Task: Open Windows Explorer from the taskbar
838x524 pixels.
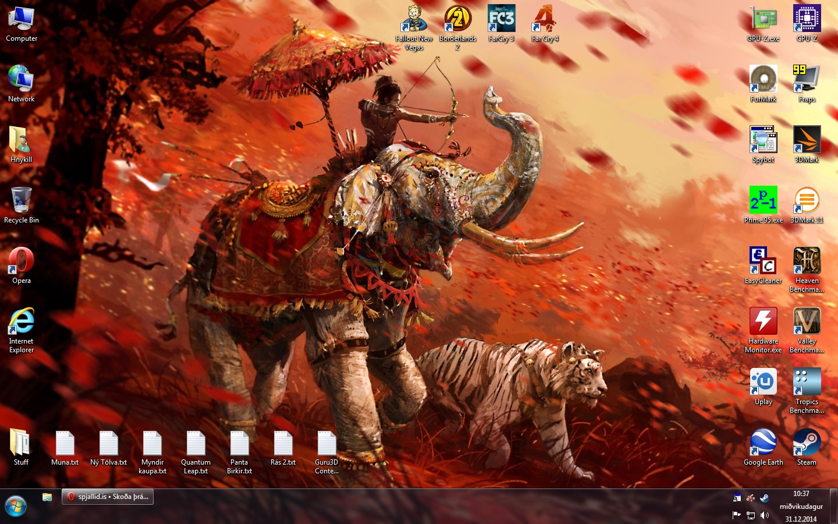Action: (x=47, y=498)
